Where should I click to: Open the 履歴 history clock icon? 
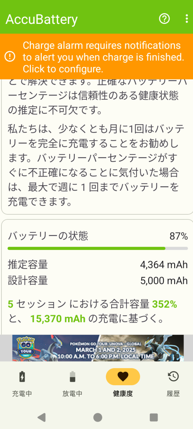point(173,376)
